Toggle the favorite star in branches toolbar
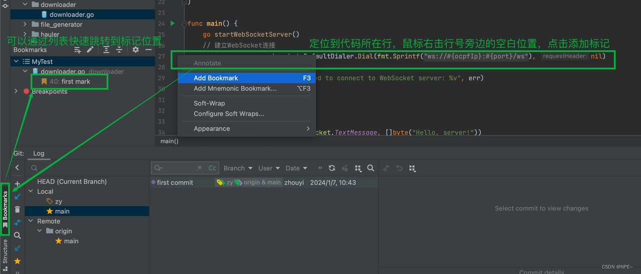Image resolution: width=641 pixels, height=274 pixels. 18,261
